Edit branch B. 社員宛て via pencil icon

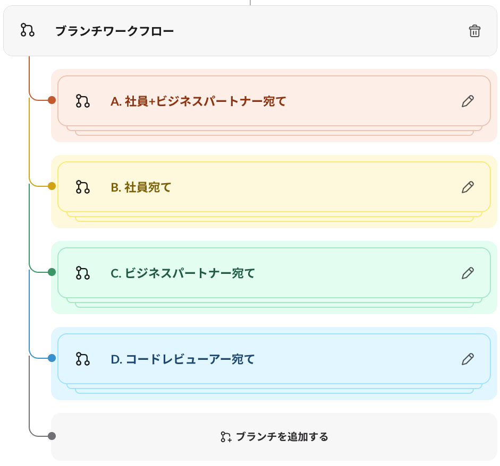pos(468,187)
